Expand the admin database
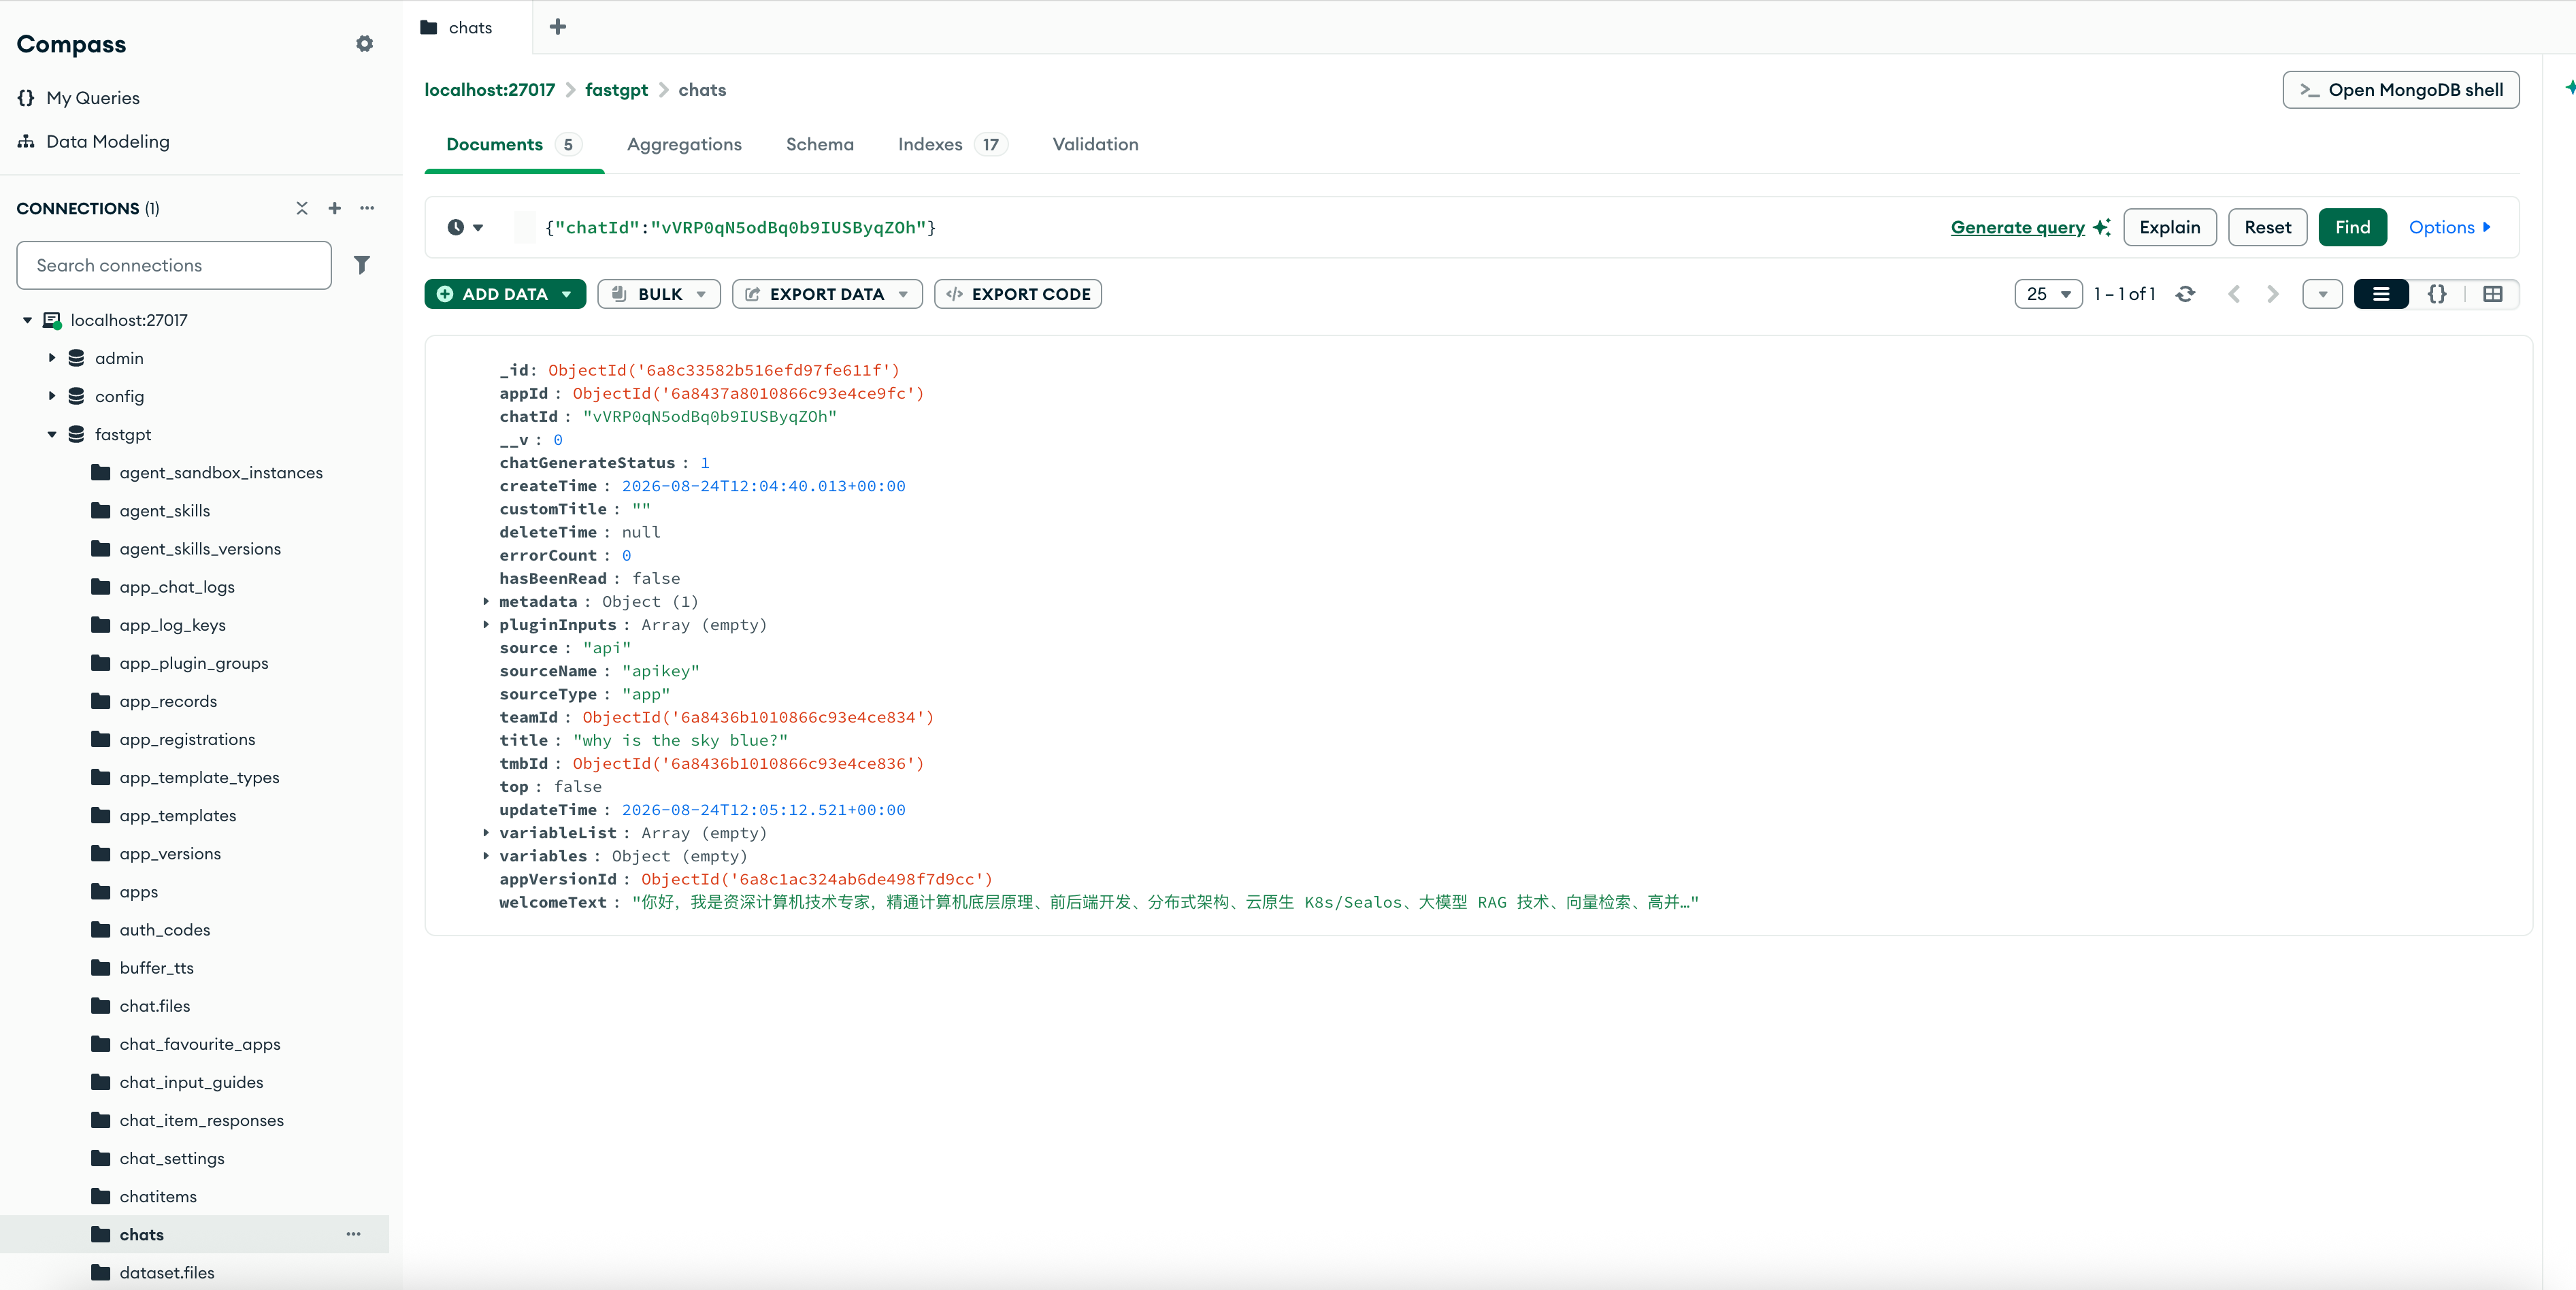The image size is (2576, 1290). pos(52,358)
